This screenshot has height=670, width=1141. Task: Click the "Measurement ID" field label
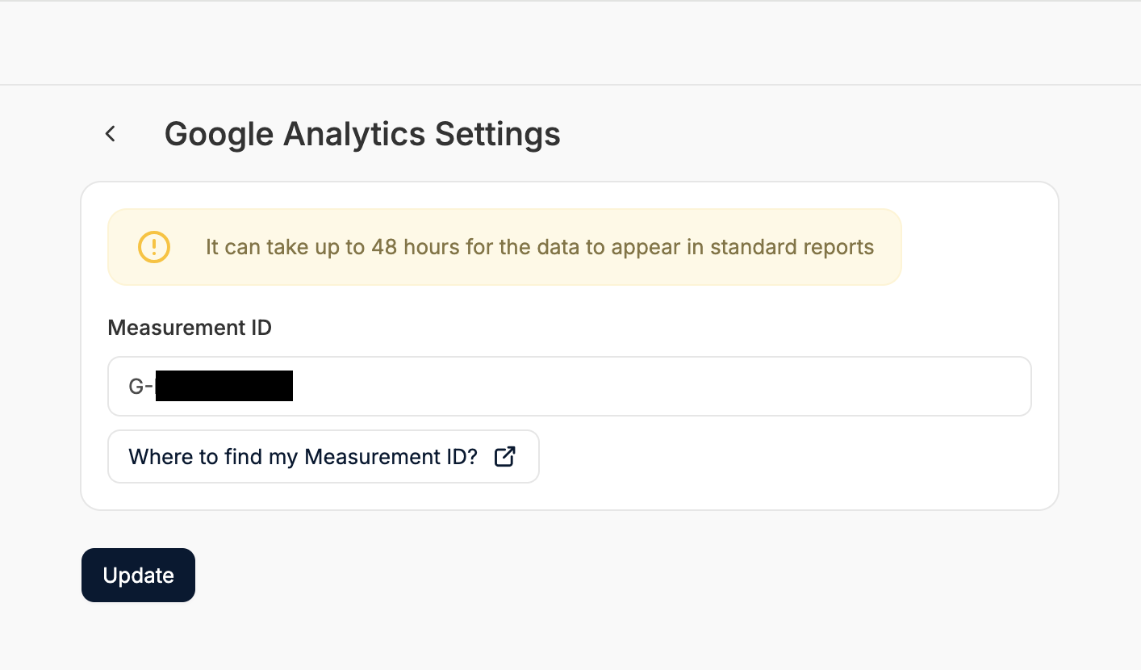click(190, 328)
